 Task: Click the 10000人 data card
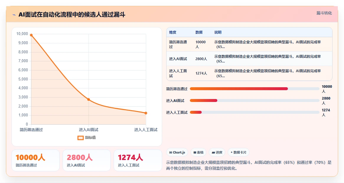(35, 160)
